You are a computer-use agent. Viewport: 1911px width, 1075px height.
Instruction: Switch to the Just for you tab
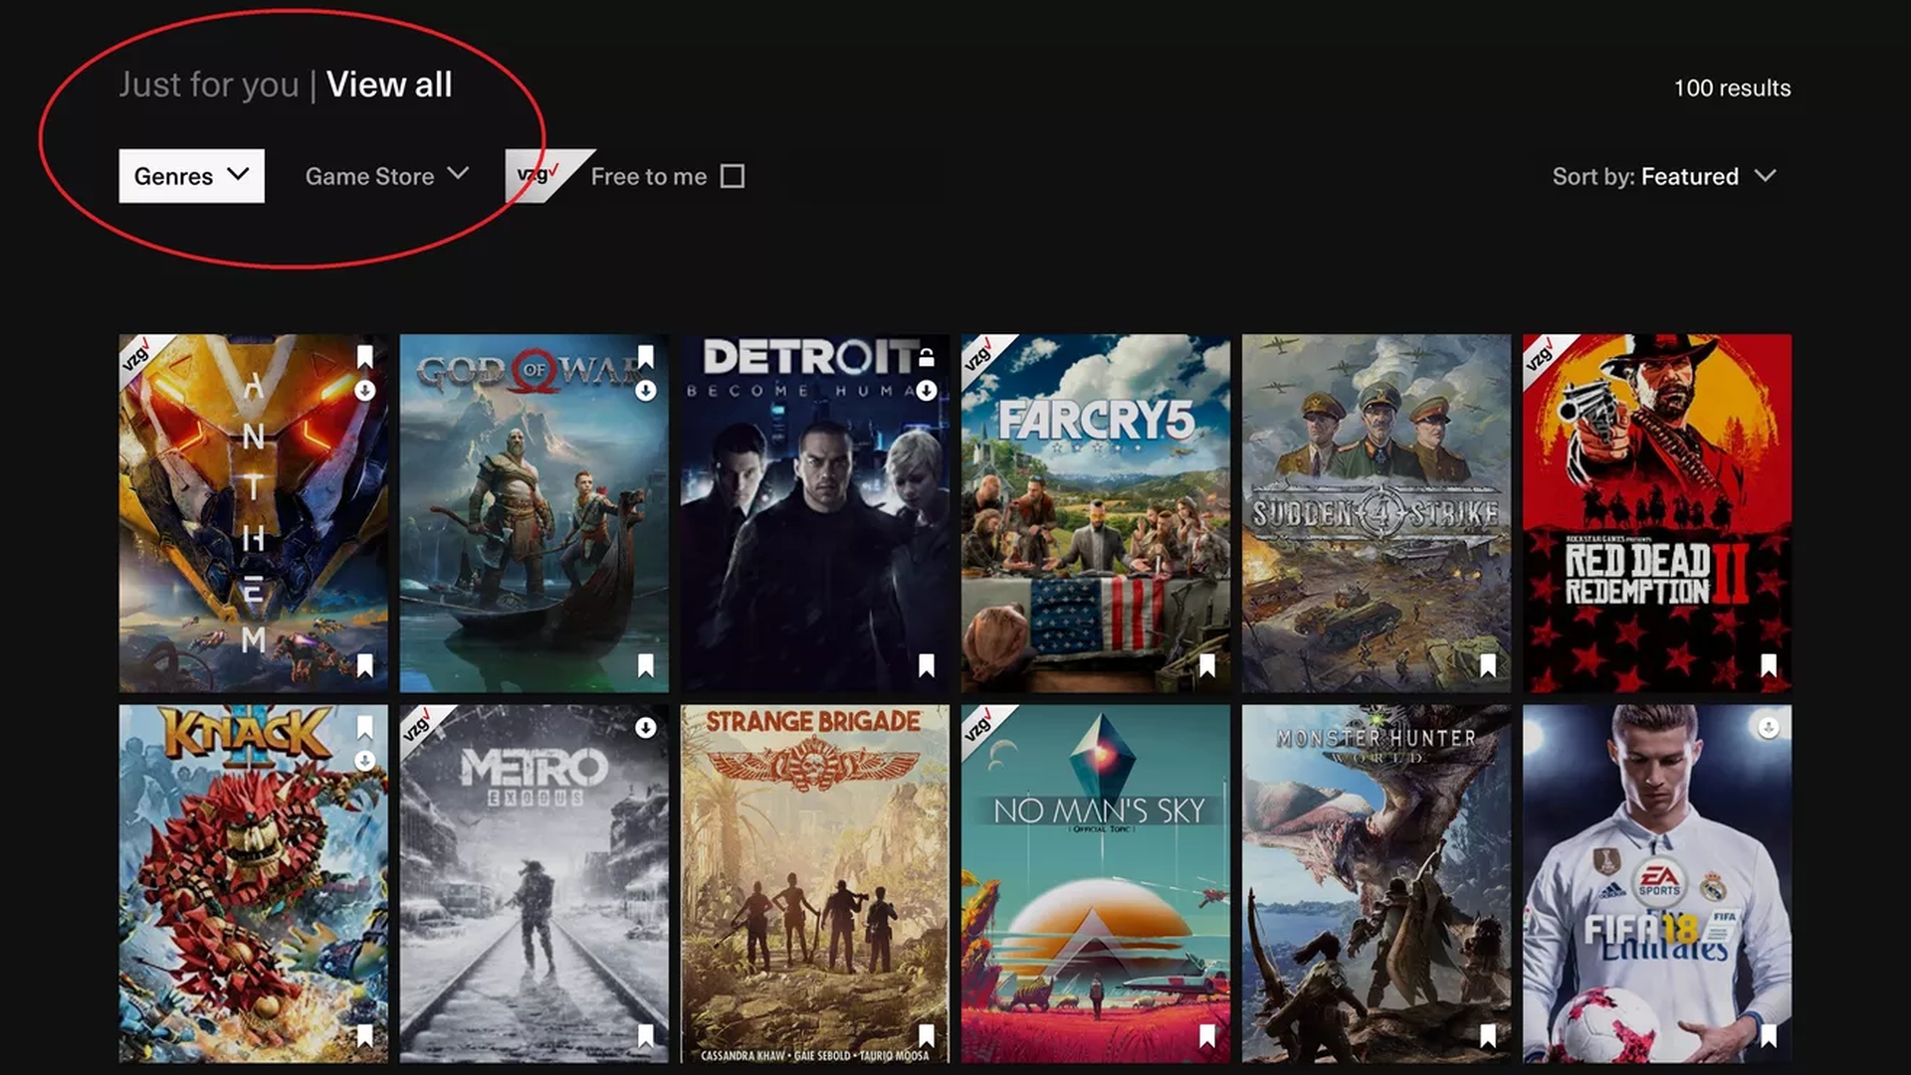pyautogui.click(x=209, y=86)
